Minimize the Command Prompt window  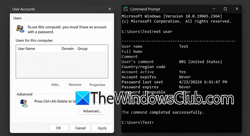214,9
